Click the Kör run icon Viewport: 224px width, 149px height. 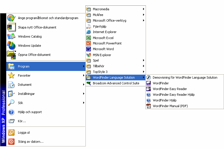pos(11,121)
